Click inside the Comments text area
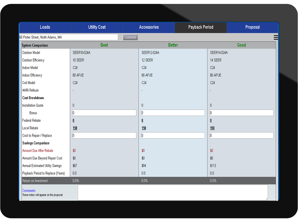The image size is (298, 223). [x=173, y=192]
